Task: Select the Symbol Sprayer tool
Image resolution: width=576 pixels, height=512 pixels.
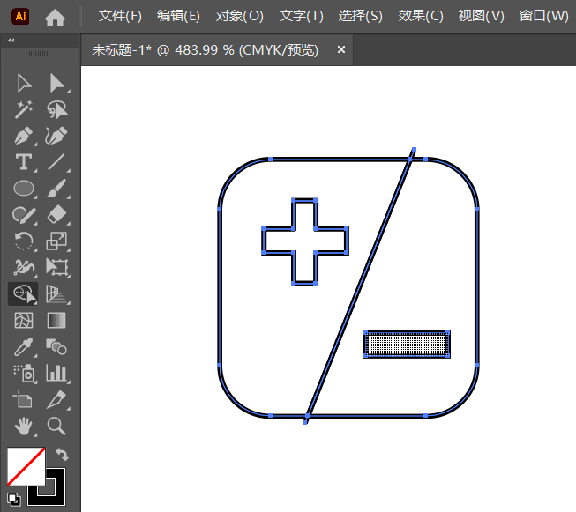Action: [24, 374]
